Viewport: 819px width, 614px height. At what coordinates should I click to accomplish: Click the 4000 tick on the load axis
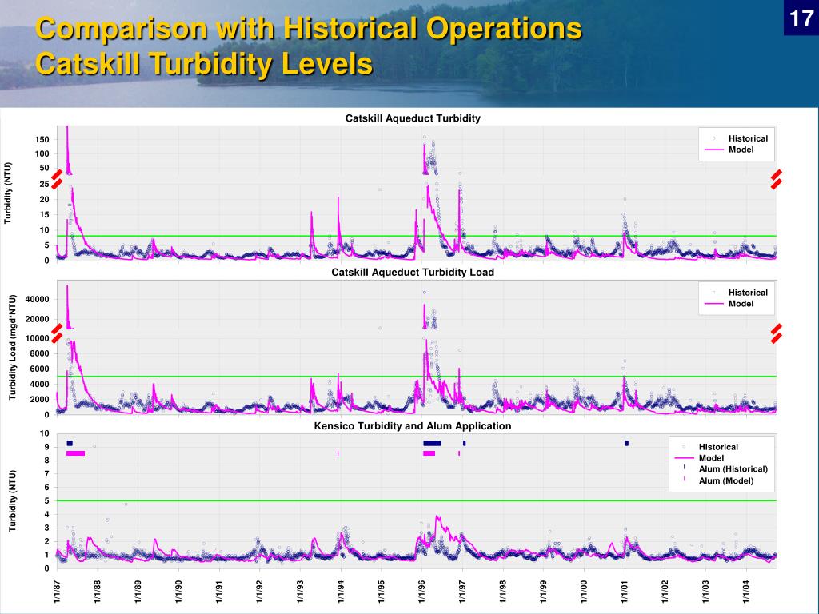click(x=40, y=385)
